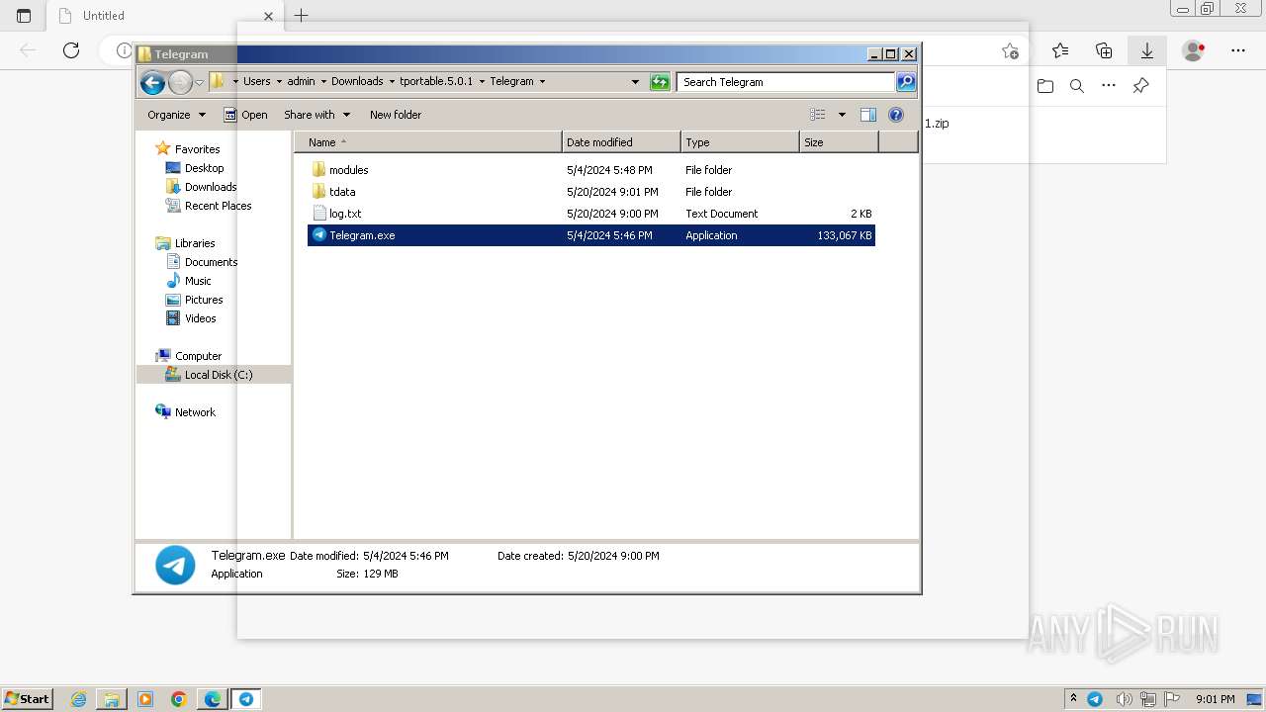1266x712 pixels.
Task: Open Edge Favorites list icon
Action: pos(1060,50)
